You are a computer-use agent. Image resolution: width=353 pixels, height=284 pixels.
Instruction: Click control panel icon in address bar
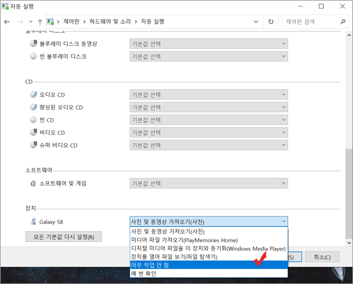click(50, 22)
